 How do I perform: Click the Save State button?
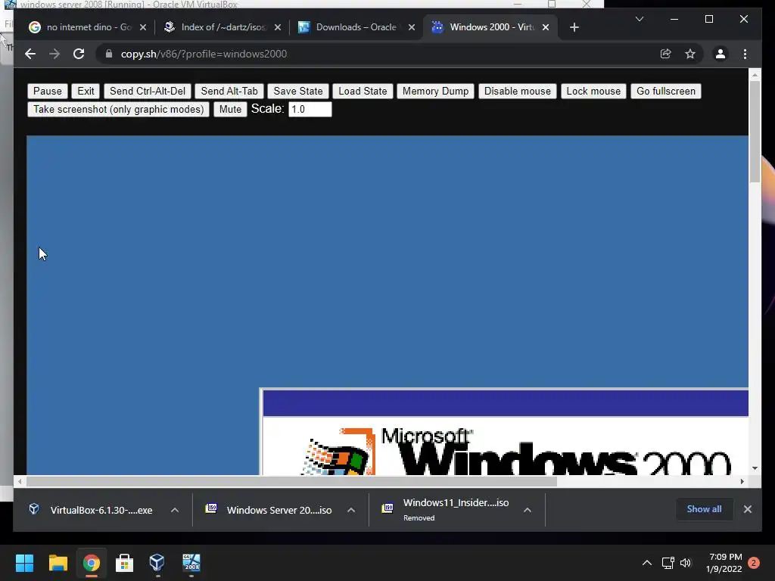point(298,91)
